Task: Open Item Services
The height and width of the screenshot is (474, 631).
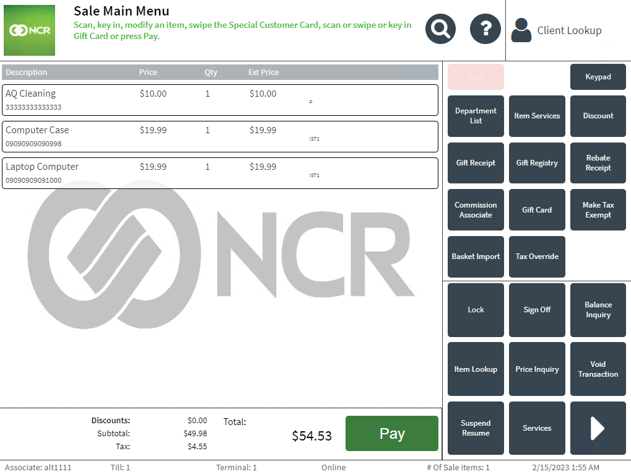Action: [x=537, y=116]
